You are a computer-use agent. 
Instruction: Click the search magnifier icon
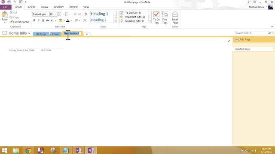click(x=269, y=33)
